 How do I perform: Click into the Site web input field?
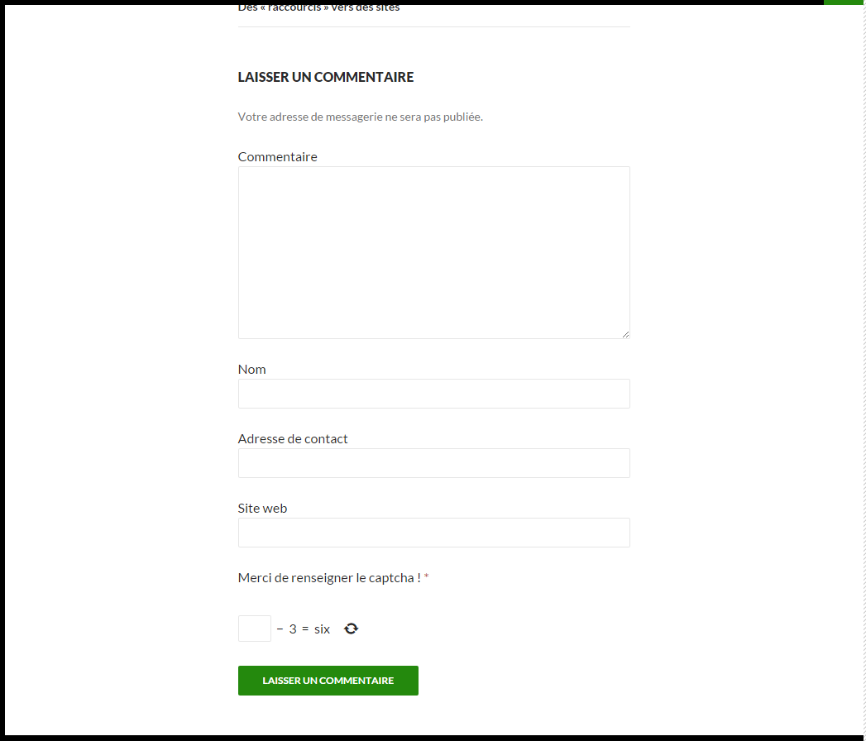pos(433,533)
